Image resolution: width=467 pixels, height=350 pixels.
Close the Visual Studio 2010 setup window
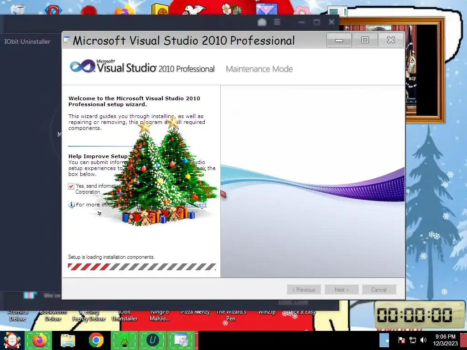point(391,40)
